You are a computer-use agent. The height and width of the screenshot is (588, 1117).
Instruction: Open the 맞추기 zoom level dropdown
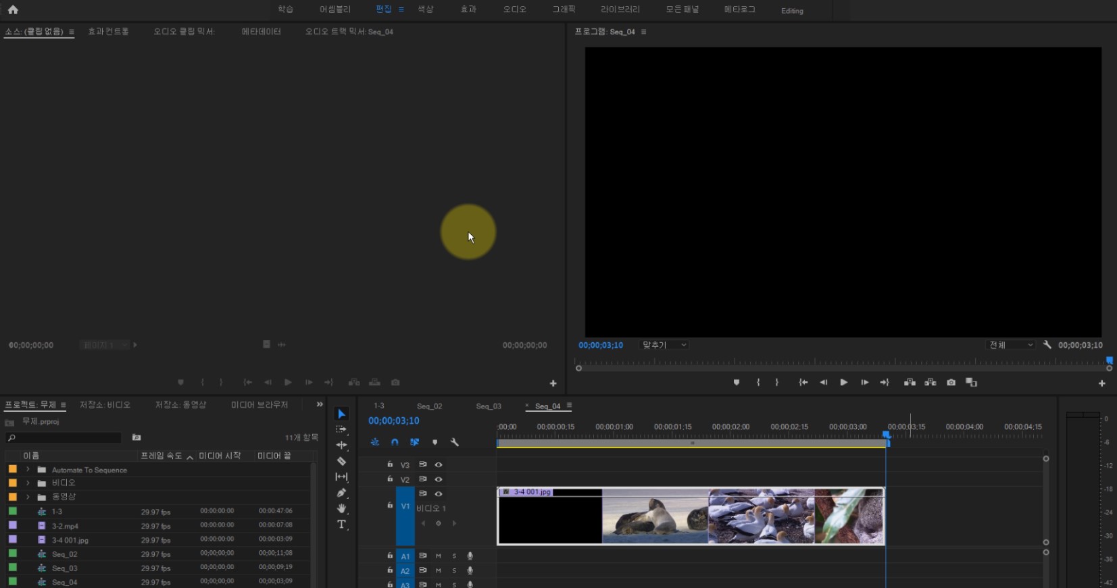pos(664,345)
